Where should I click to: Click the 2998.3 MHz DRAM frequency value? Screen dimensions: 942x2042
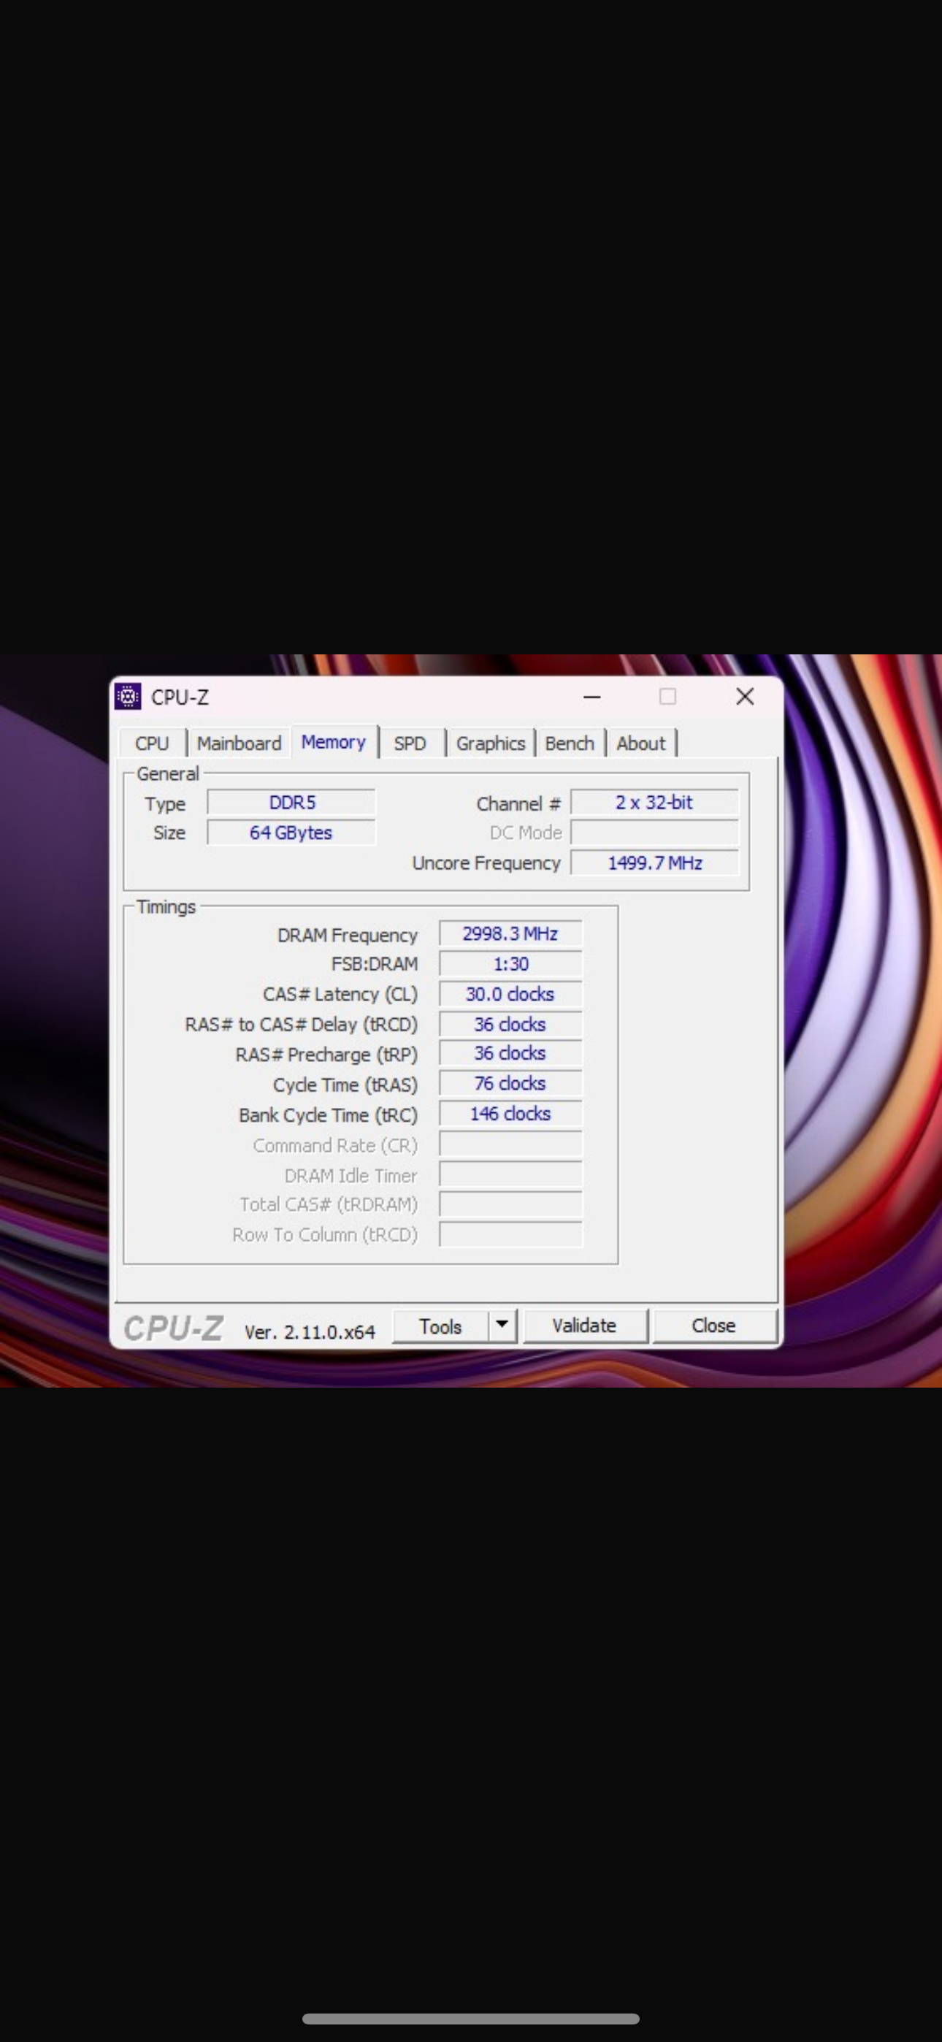click(x=510, y=934)
